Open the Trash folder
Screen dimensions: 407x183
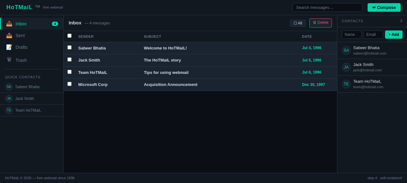pyautogui.click(x=32, y=60)
